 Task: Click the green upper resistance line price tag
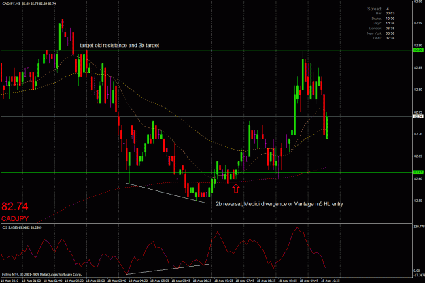(x=418, y=50)
